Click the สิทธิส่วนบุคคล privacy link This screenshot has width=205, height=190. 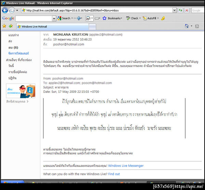coord(17,102)
